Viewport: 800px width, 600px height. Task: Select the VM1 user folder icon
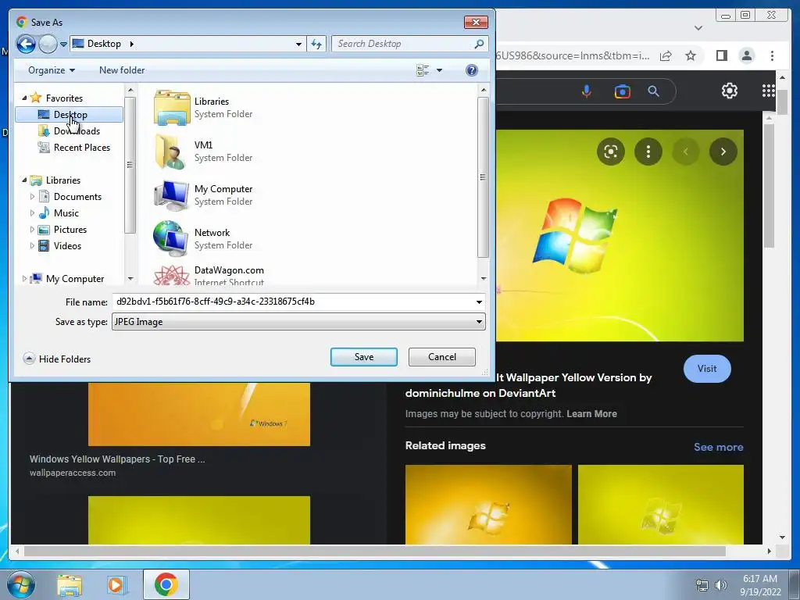pos(172,152)
